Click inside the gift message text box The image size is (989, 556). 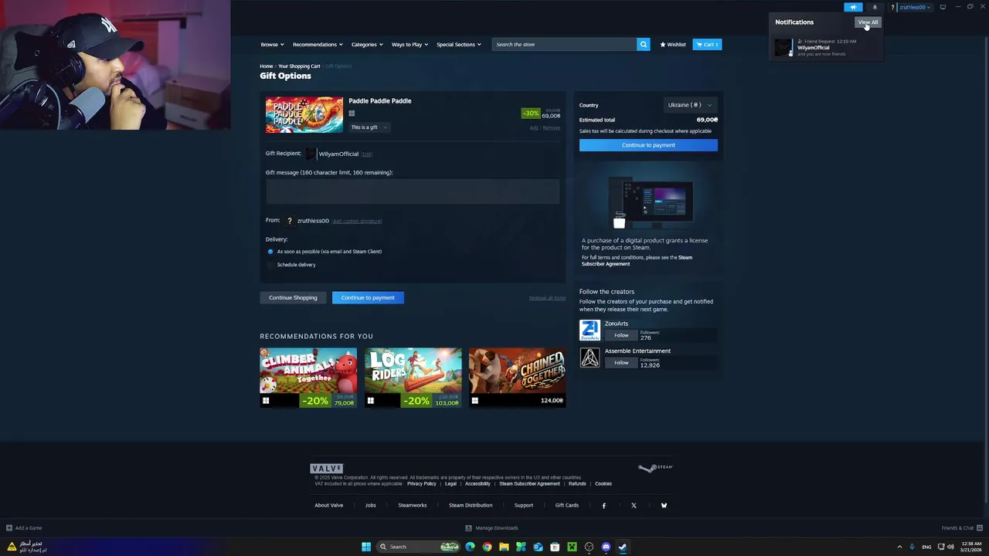click(x=413, y=192)
